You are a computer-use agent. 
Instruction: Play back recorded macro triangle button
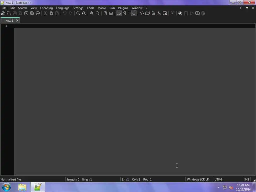click(x=192, y=13)
